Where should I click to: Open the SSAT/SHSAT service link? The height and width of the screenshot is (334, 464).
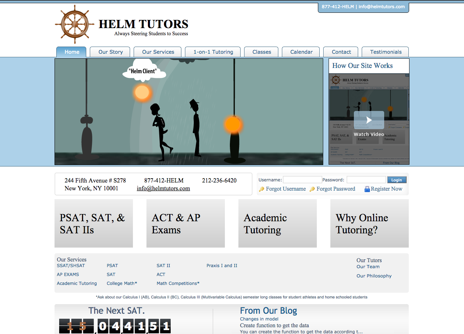(x=71, y=266)
